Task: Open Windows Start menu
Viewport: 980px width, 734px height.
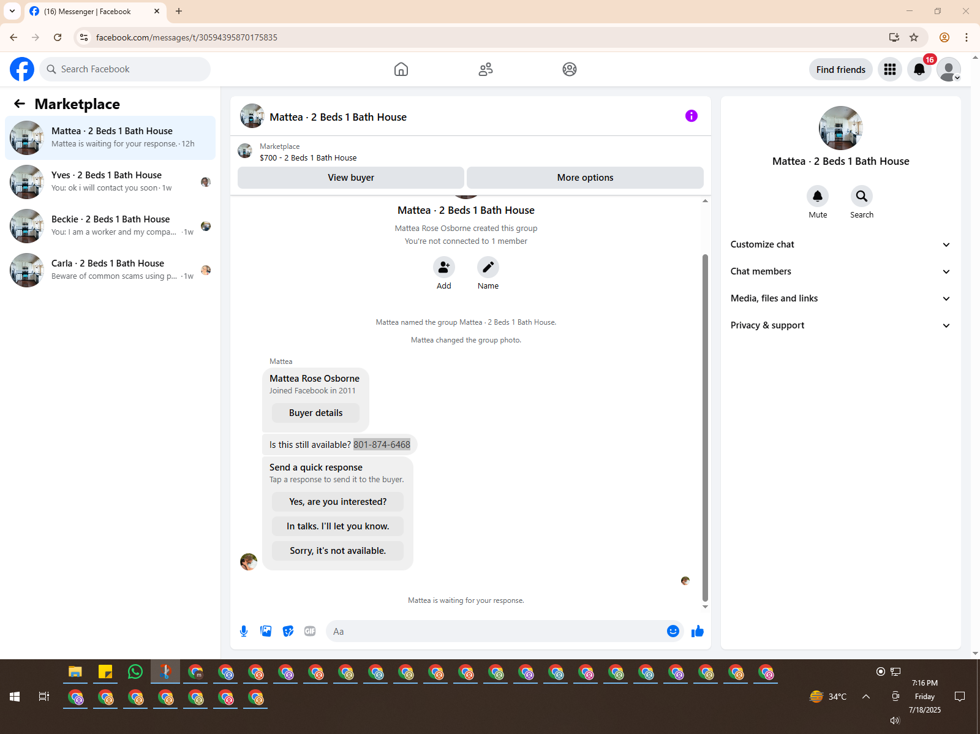Action: point(15,697)
